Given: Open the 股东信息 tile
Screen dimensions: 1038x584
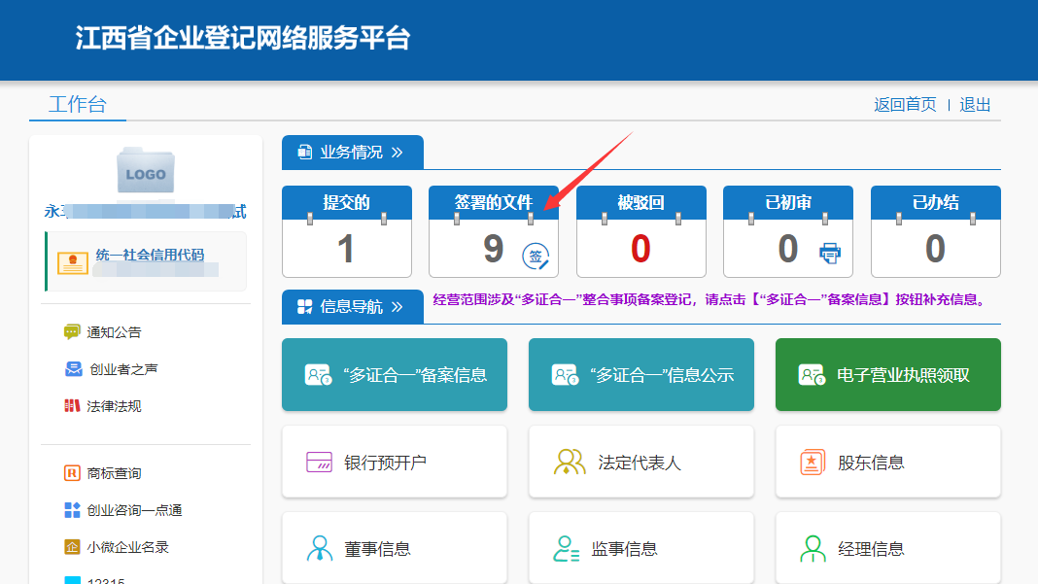Looking at the screenshot, I should pos(887,462).
